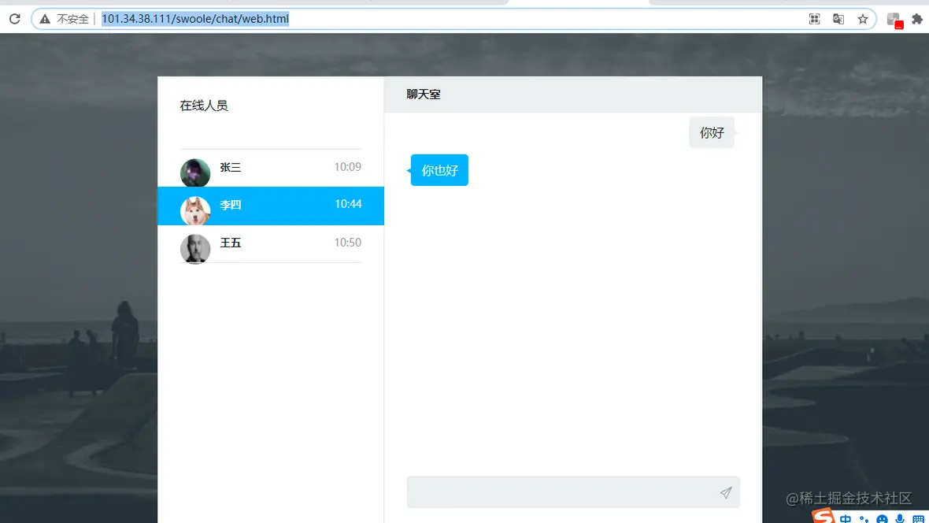Select contact 张三 in online list

click(x=271, y=168)
